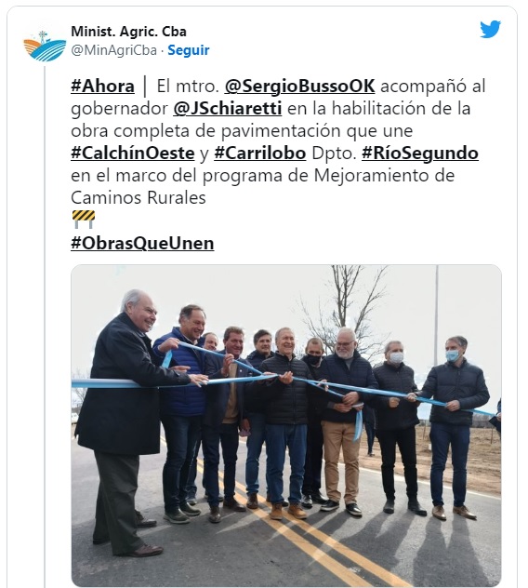Open the @MinAgriCba handle
This screenshot has width=528, height=588.
click(114, 50)
